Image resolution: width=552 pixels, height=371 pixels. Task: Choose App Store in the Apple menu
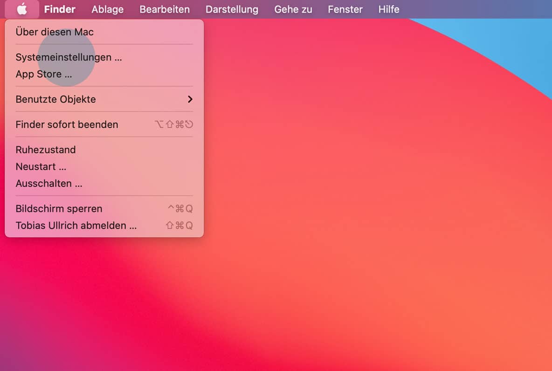pos(104,74)
